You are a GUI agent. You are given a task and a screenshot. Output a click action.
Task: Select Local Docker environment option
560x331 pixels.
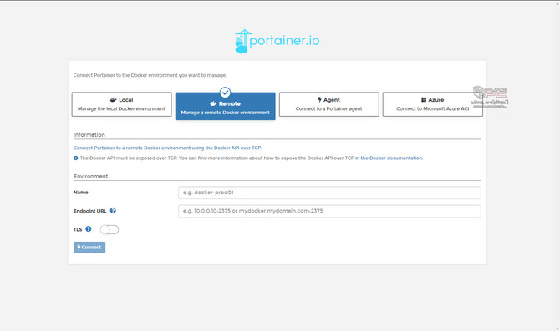tap(121, 104)
